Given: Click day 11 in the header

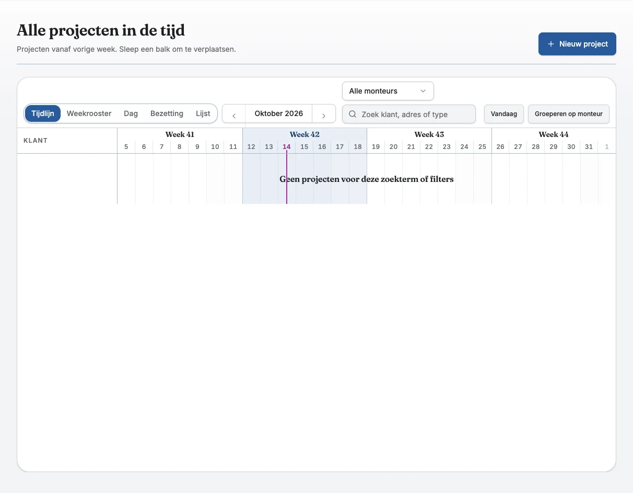Looking at the screenshot, I should point(233,147).
